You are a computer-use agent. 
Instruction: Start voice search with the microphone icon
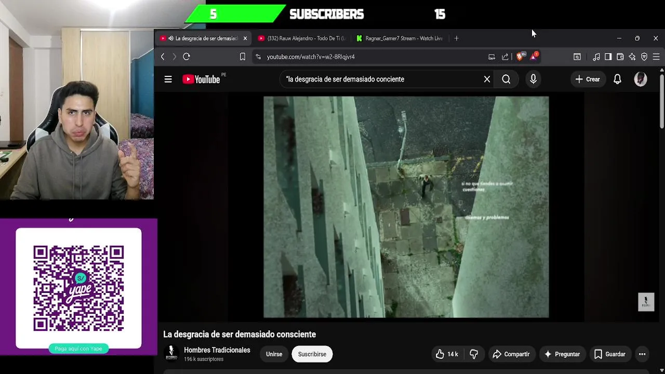point(533,79)
